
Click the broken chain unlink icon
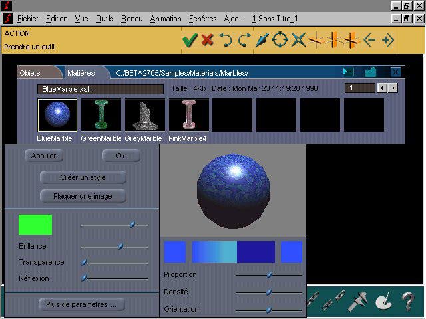[x=333, y=300]
